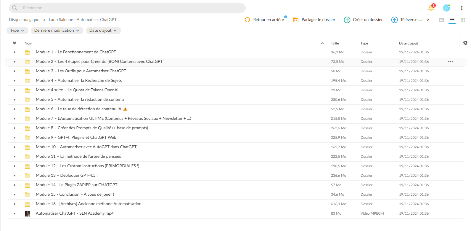The width and height of the screenshot is (471, 231).
Task: Select Module 12 – Les Custom Instructions
Action: [87, 166]
